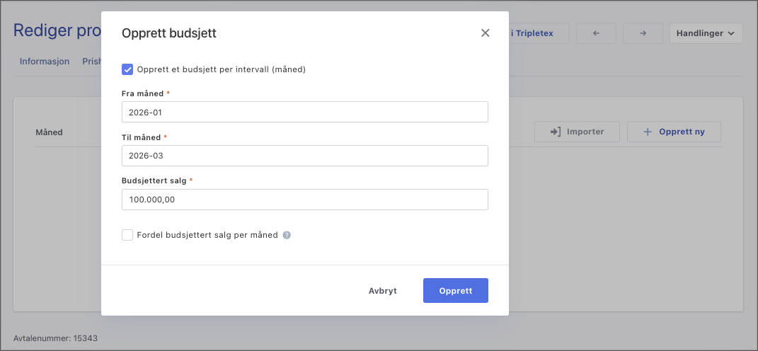
Task: Click the i Tripletex button
Action: [539, 33]
